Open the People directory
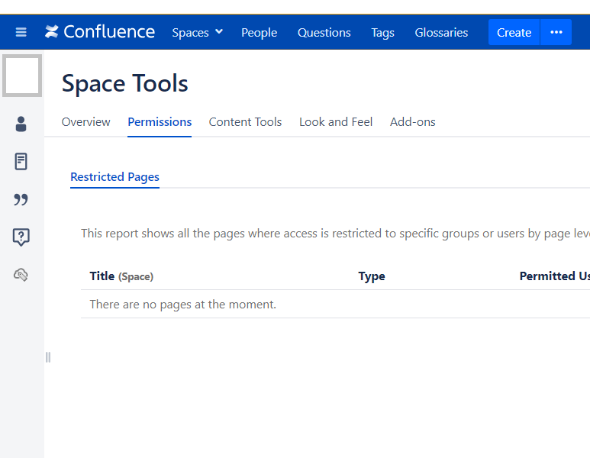The image size is (590, 458). tap(259, 32)
